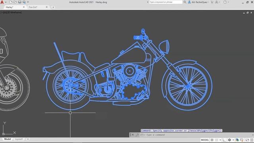
Task: Click the Open file icon
Action: 15,2
